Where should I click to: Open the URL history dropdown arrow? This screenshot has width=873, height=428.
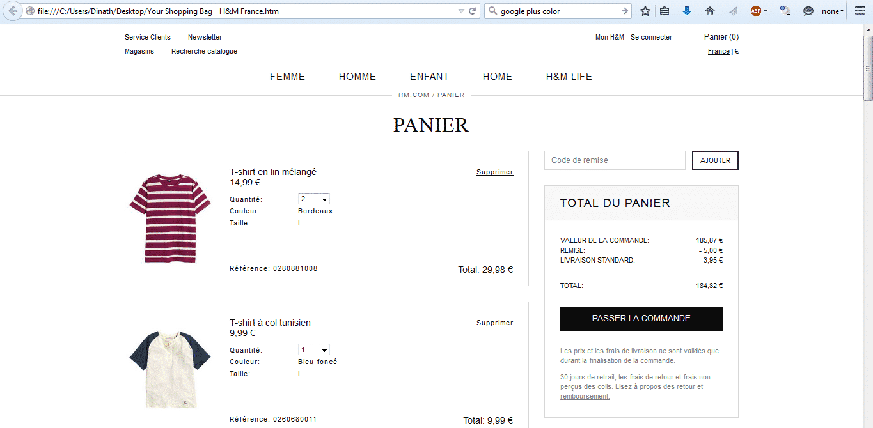[461, 11]
